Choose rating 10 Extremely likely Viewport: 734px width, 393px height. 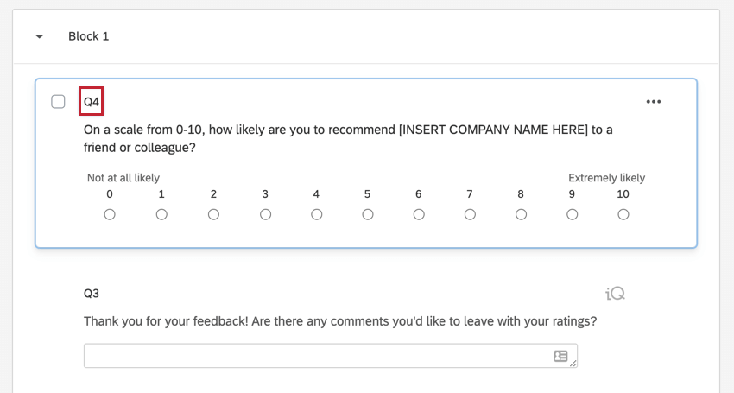point(623,214)
